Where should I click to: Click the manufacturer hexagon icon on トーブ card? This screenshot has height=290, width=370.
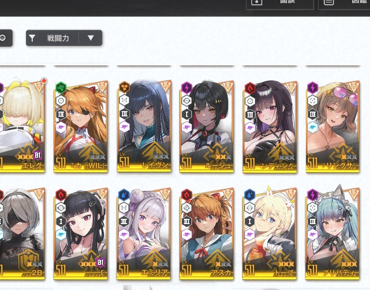(250, 235)
